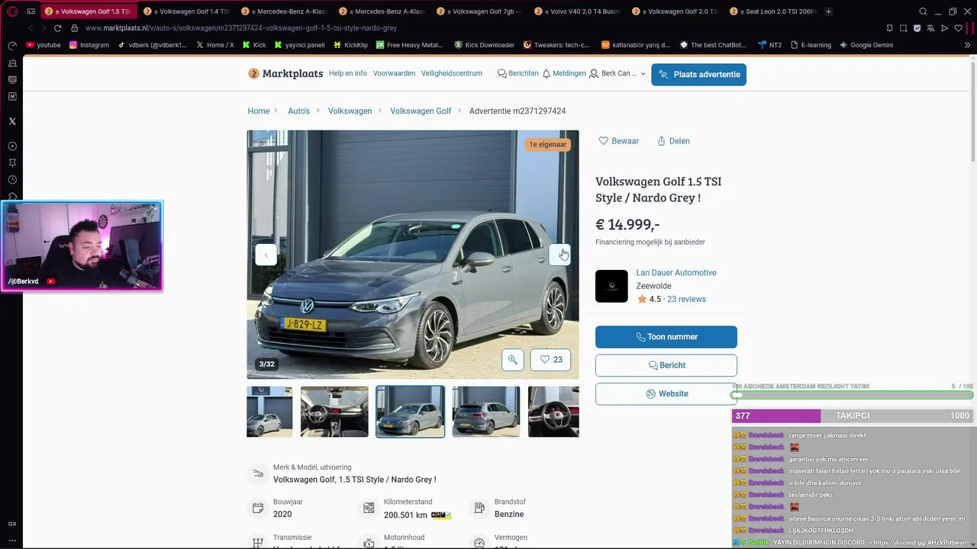Like the photo via heart 23 button
Screen dimensions: 977x549
[x=550, y=360]
